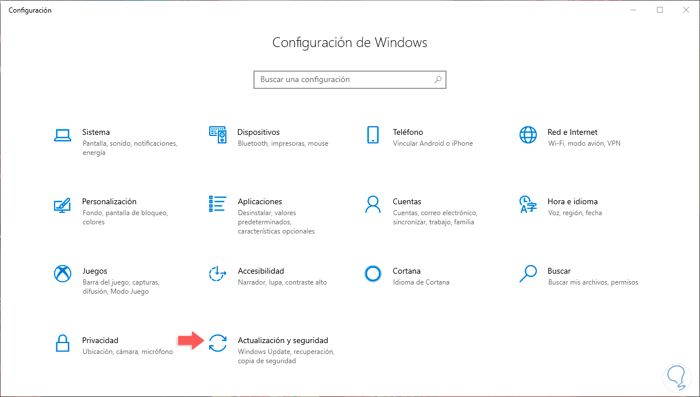This screenshot has width=700, height=397.
Task: Click 'Bluetooth, impresoras, mouse' description
Action: tap(283, 143)
